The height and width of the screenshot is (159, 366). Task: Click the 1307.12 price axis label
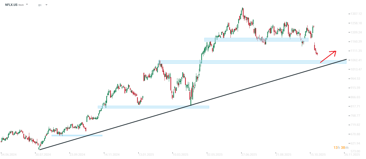coord(356,14)
